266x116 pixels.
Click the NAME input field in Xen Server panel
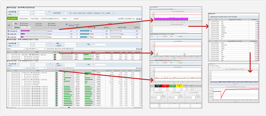coord(18,49)
